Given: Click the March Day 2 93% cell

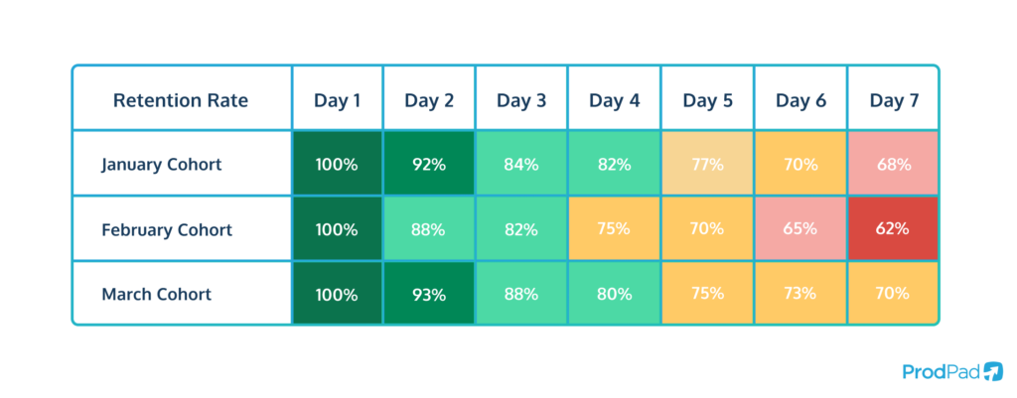Looking at the screenshot, I should click(429, 294).
